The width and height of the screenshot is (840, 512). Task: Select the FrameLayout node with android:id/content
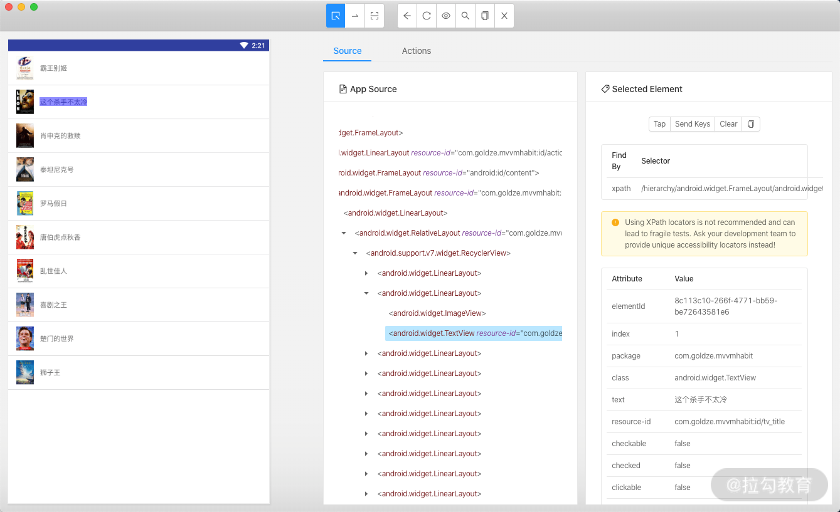(438, 173)
